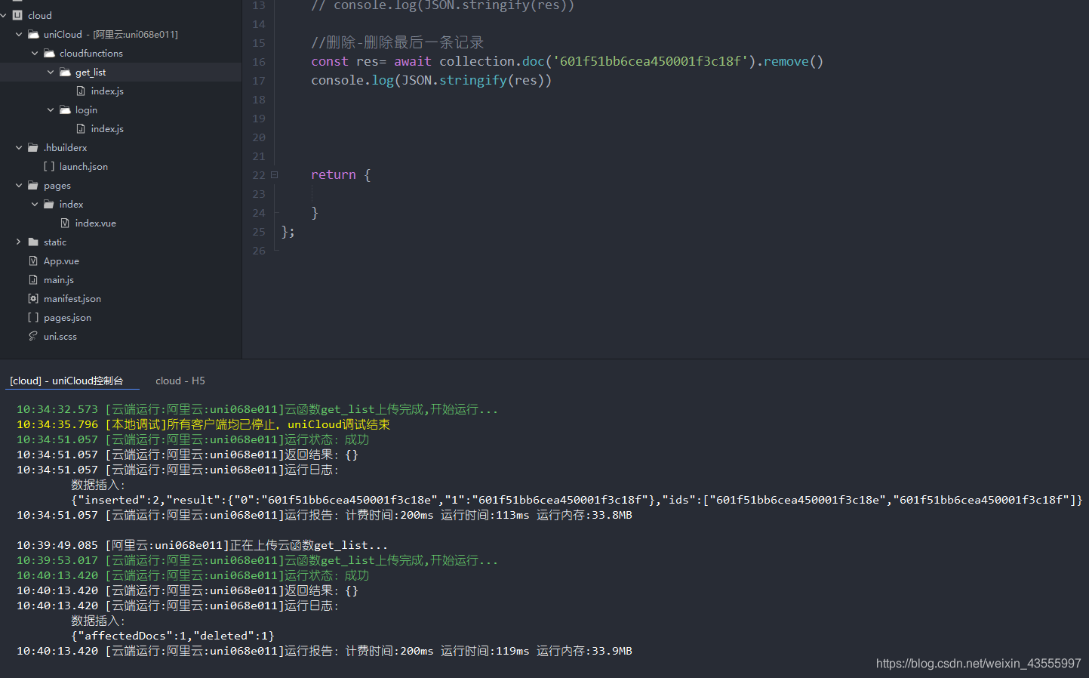This screenshot has width=1089, height=678.
Task: Click the 10:40:13.420 运行报告 log line
Action: point(325,651)
